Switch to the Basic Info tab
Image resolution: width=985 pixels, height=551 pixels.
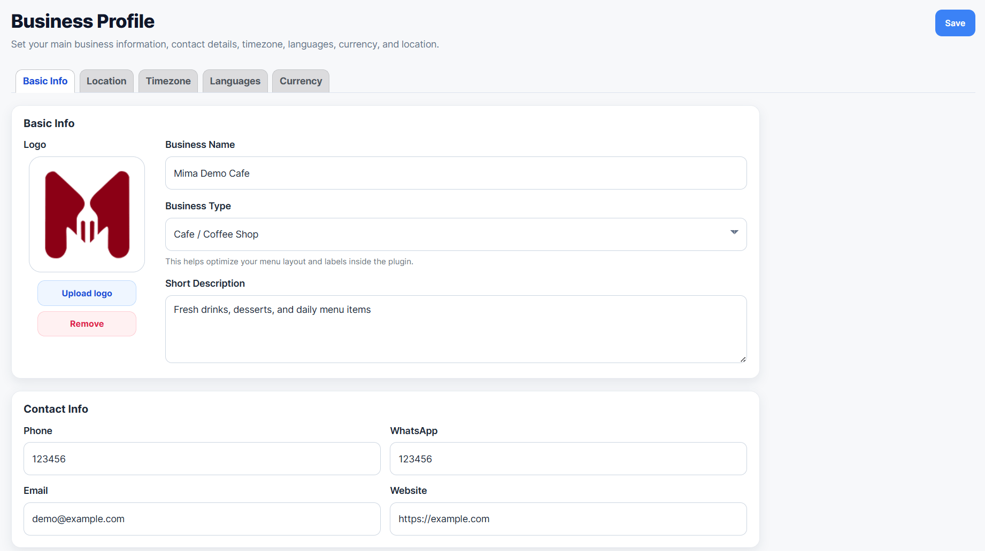pyautogui.click(x=45, y=81)
